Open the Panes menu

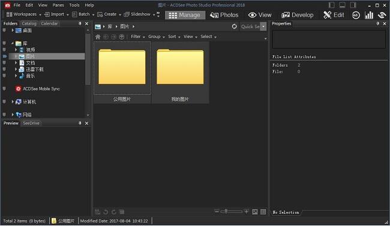coord(58,5)
